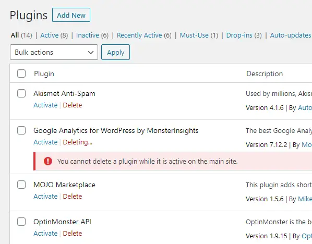Click the red error exclamation icon
This screenshot has width=312, height=244.
pyautogui.click(x=48, y=161)
